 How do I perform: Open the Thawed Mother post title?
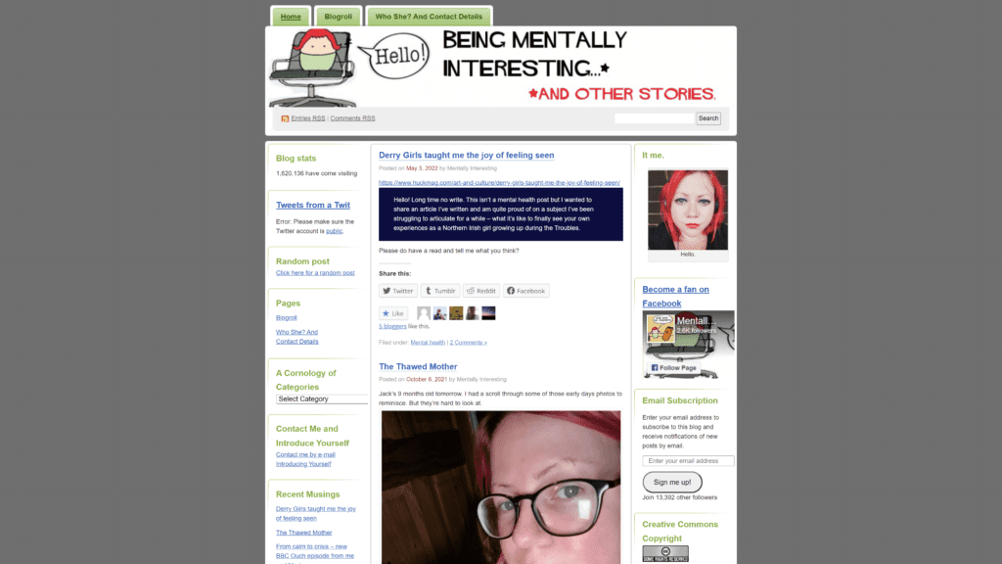click(x=418, y=366)
